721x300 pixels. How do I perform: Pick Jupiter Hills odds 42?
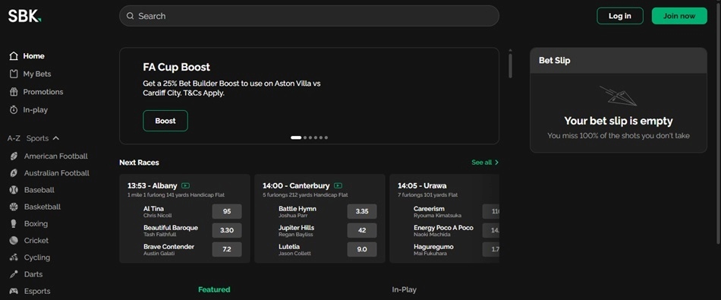click(362, 231)
